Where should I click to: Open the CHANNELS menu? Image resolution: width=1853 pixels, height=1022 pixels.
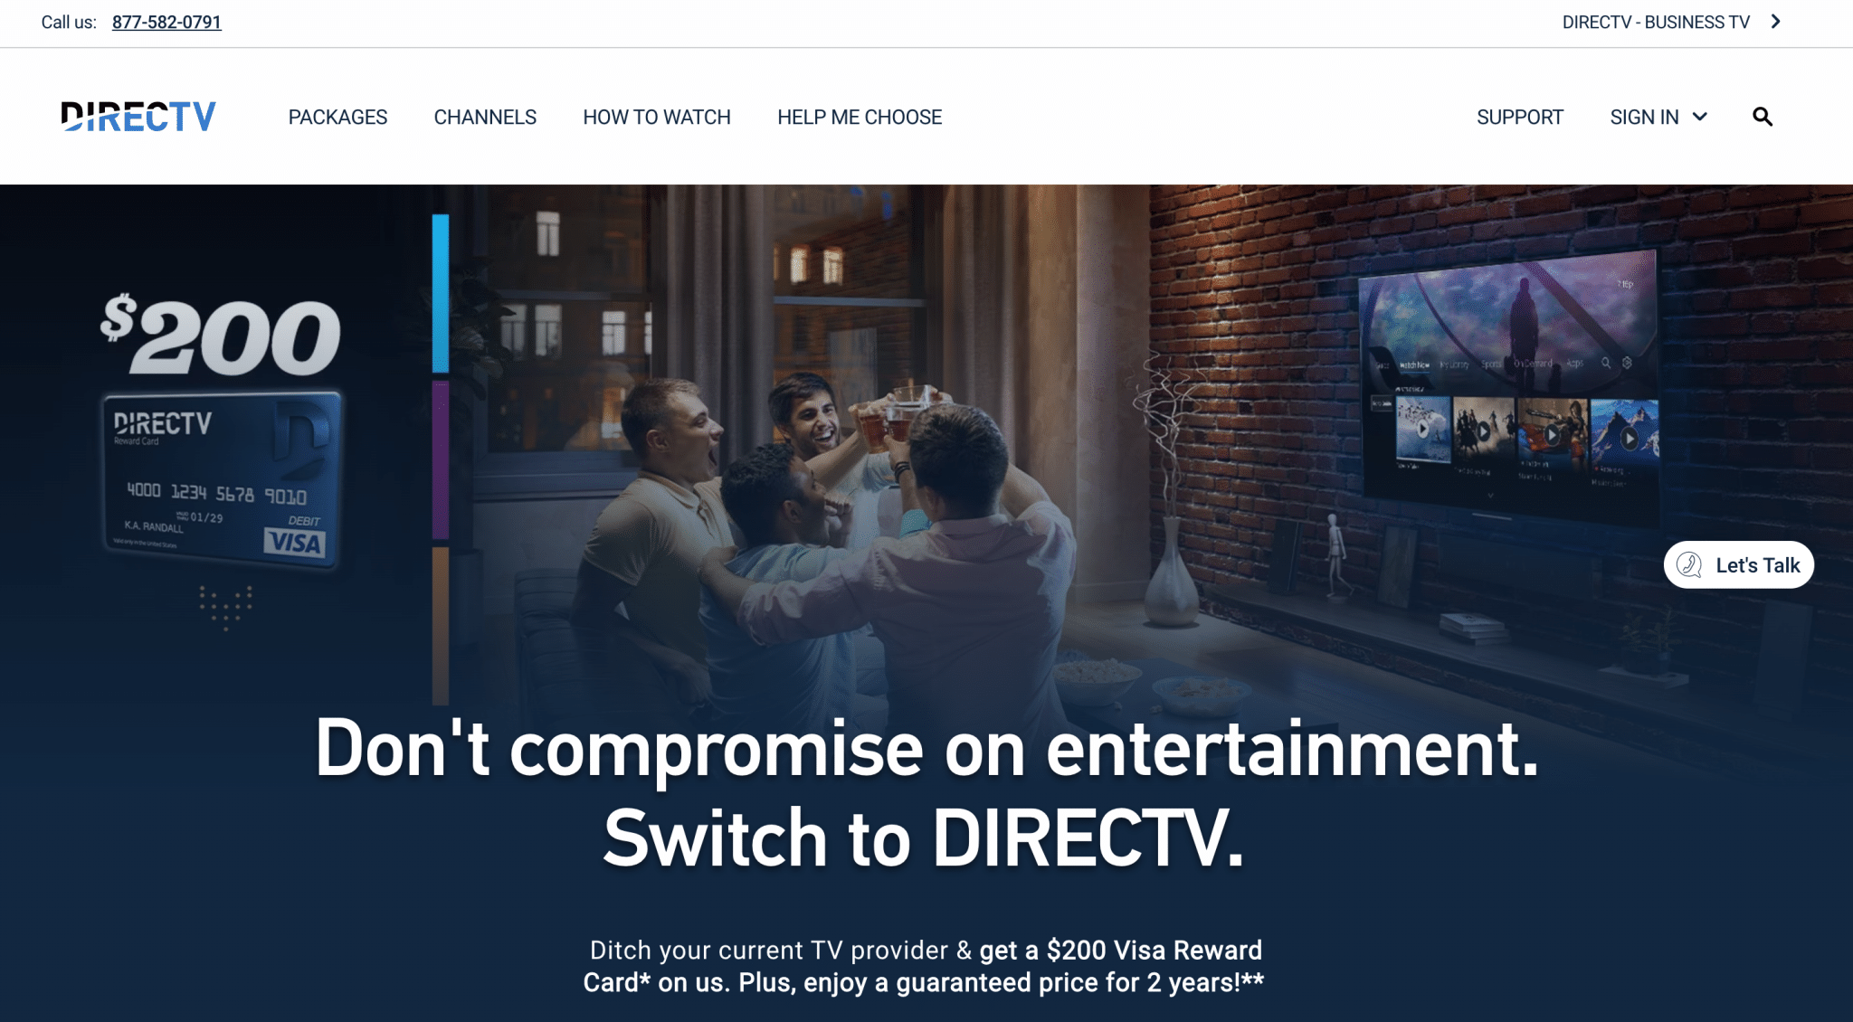(x=485, y=117)
